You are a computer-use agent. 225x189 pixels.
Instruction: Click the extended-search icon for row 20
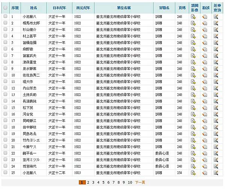[x=216, y=140]
